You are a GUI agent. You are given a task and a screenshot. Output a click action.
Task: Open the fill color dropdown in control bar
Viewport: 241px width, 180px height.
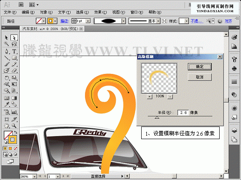tap(44, 21)
